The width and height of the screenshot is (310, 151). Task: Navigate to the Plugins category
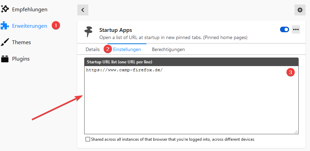pos(21,59)
